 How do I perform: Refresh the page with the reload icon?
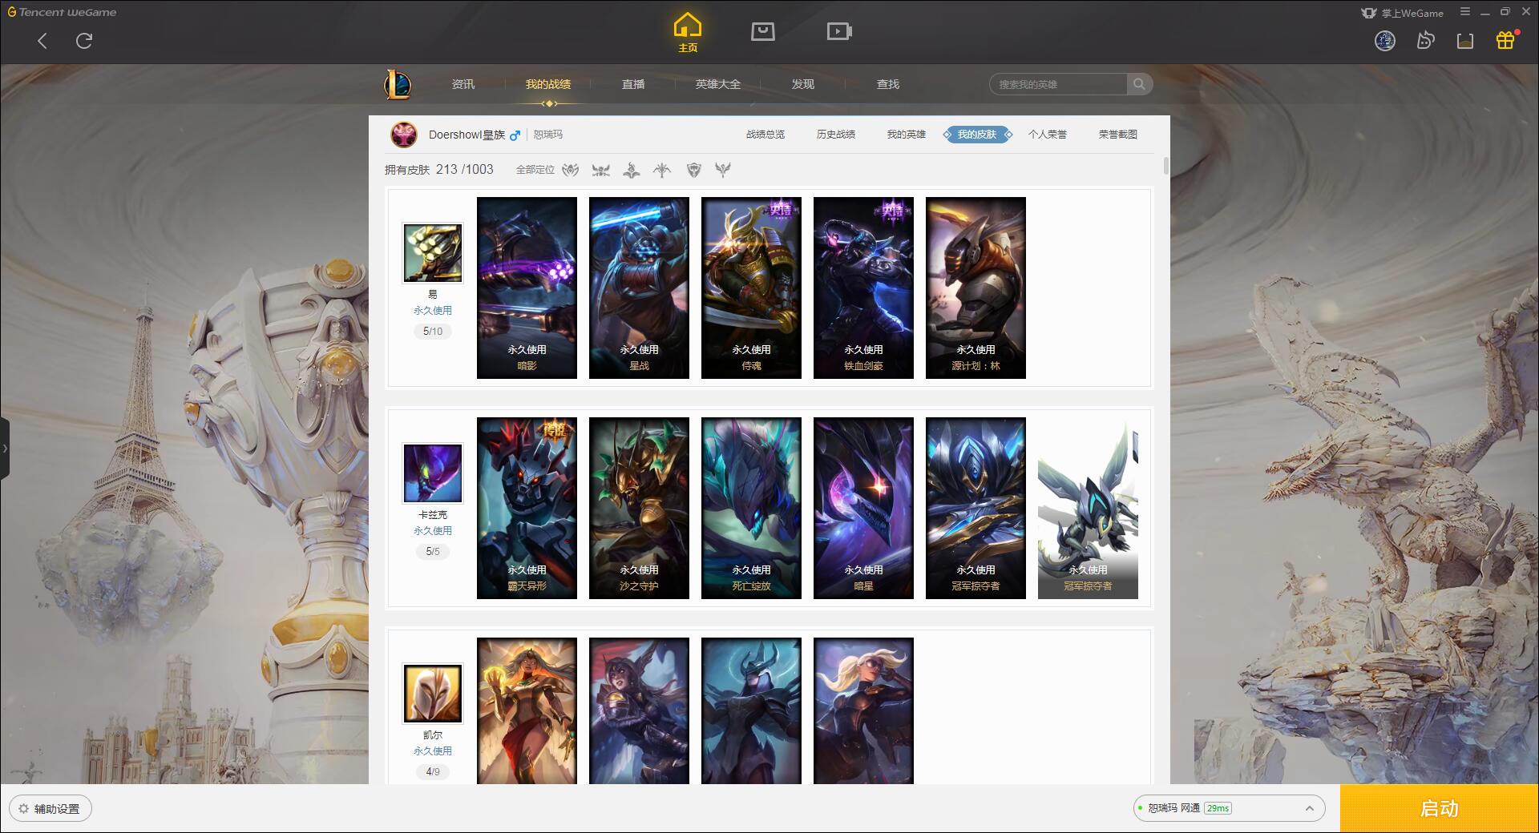pyautogui.click(x=84, y=41)
